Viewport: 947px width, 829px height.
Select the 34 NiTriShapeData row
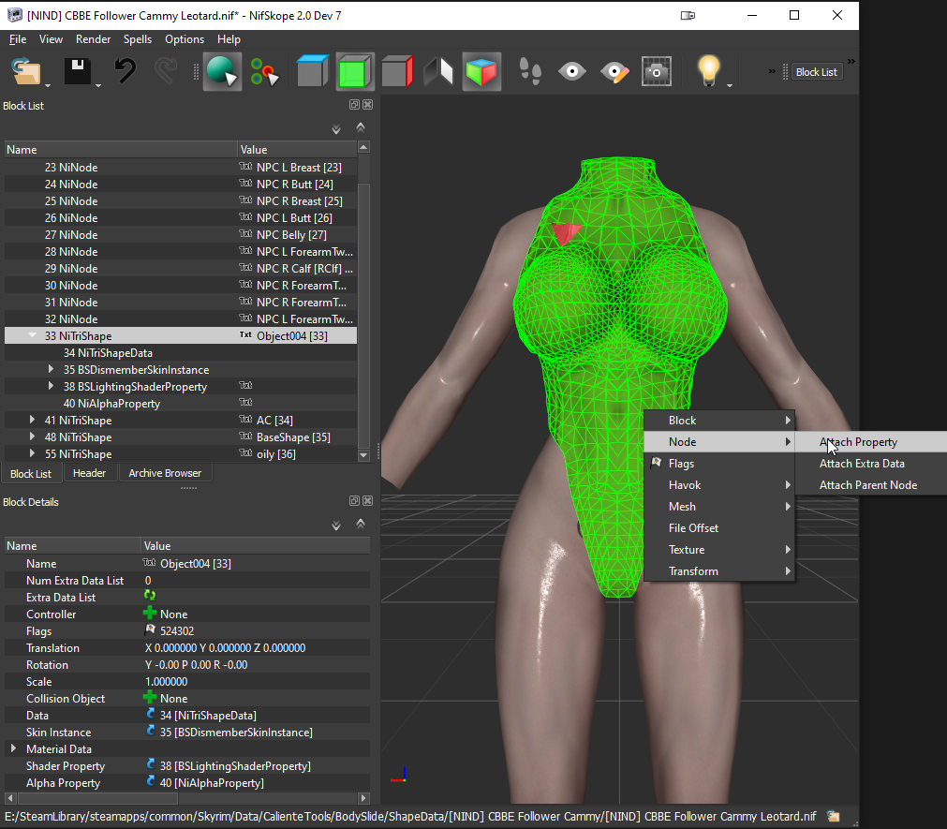tap(181, 352)
